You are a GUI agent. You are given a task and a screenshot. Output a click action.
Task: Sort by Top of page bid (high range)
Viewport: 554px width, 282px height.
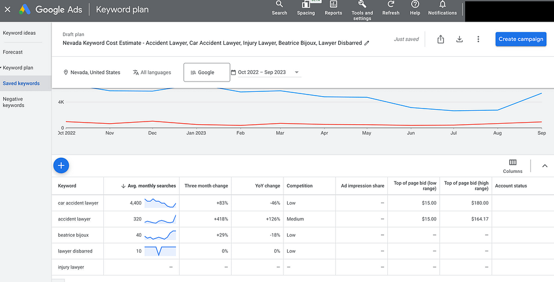(466, 186)
